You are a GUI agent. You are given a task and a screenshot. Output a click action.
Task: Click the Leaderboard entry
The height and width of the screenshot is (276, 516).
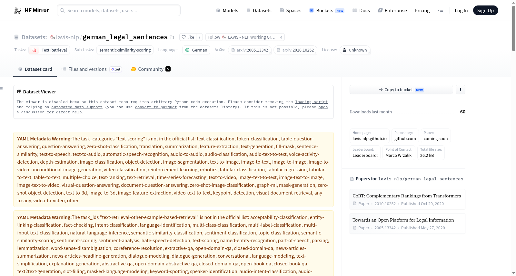[365, 152]
